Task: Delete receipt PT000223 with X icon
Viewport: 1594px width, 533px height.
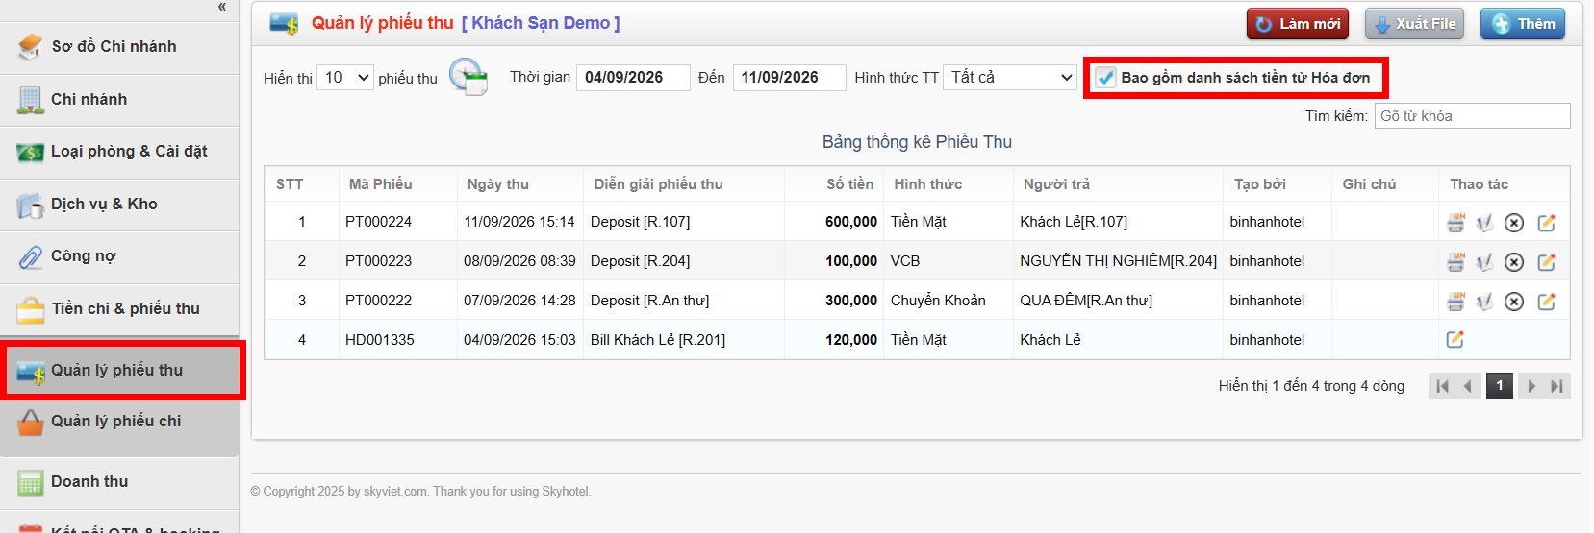Action: tap(1514, 262)
